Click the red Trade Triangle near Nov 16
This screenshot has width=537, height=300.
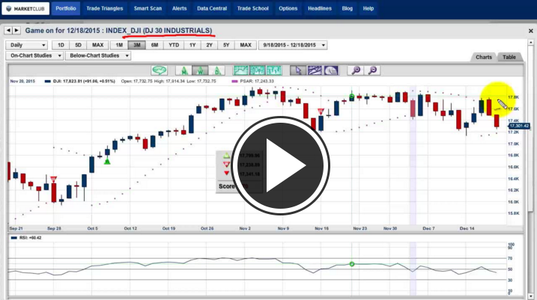click(321, 111)
